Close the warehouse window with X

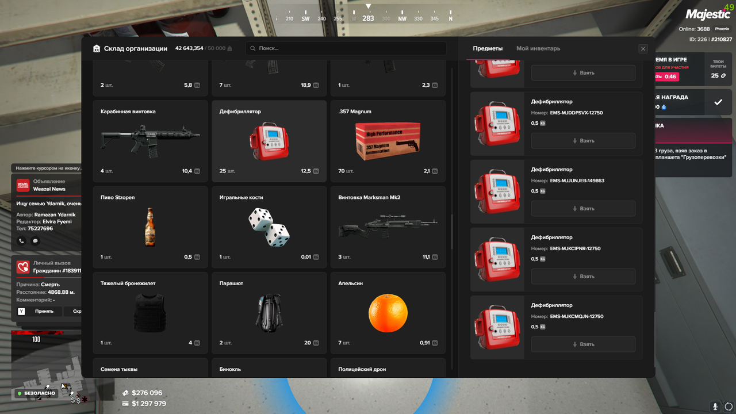coord(643,49)
